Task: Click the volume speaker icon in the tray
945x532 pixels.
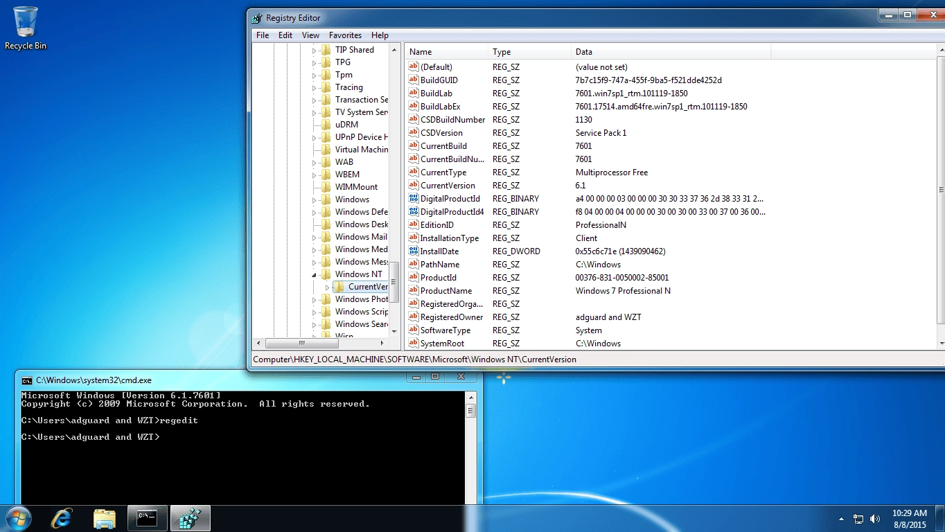Action: coord(875,518)
